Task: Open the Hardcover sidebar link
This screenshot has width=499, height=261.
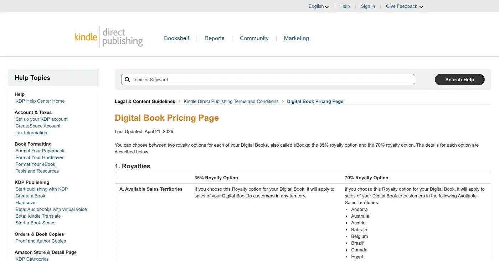Action: coord(26,203)
